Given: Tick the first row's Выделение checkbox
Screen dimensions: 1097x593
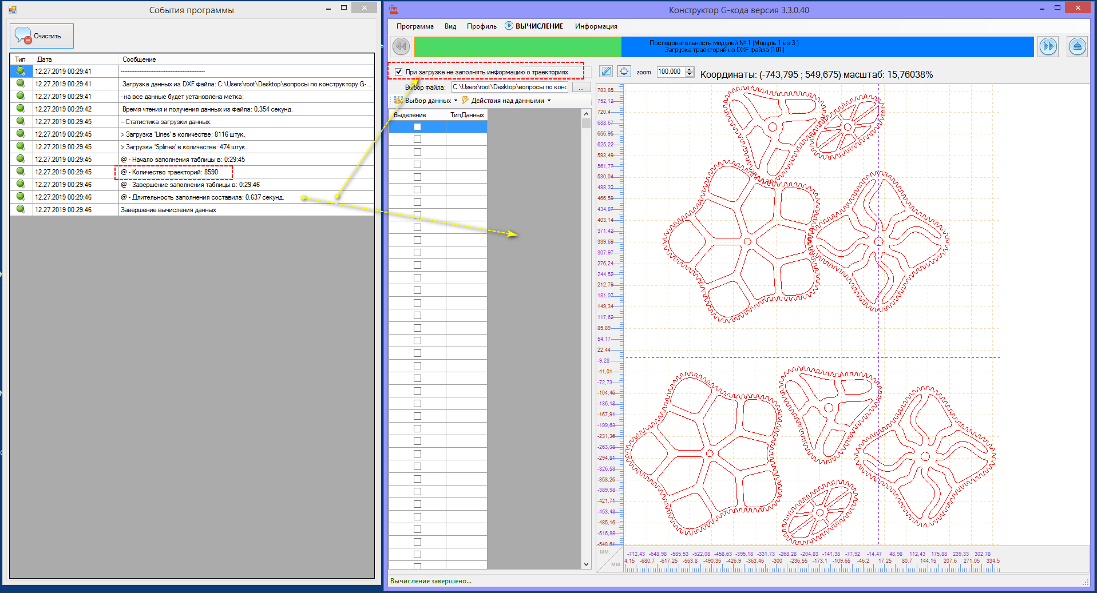Looking at the screenshot, I should [x=417, y=127].
